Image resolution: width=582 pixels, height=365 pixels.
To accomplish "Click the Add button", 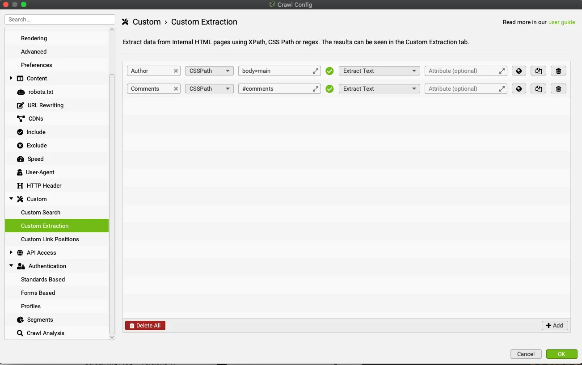I will (x=555, y=325).
